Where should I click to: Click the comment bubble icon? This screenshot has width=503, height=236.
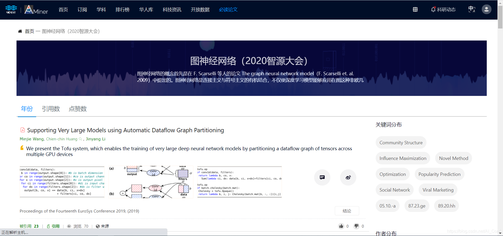click(322, 177)
